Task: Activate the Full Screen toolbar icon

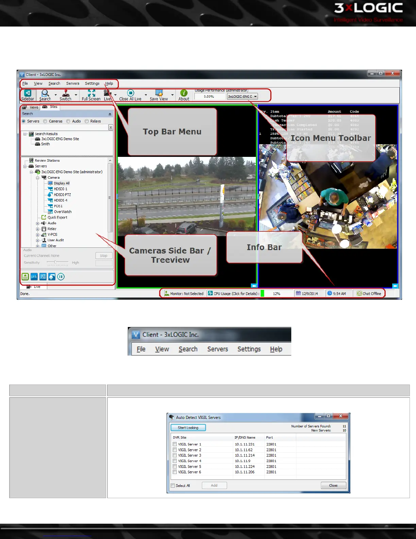Action: point(91,93)
